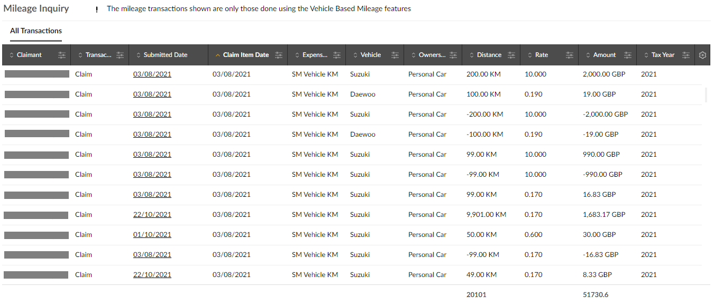Click the -19.00 GBP amount cell

tap(600, 135)
